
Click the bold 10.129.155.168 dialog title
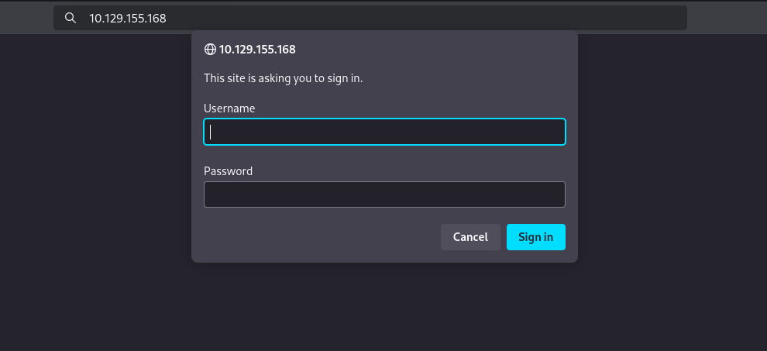257,50
